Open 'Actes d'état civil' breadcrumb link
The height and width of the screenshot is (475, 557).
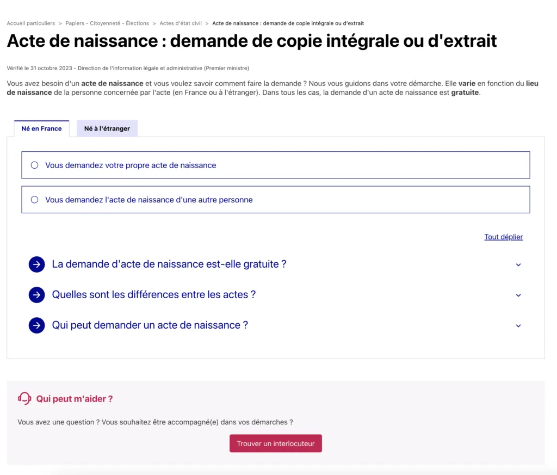point(181,23)
